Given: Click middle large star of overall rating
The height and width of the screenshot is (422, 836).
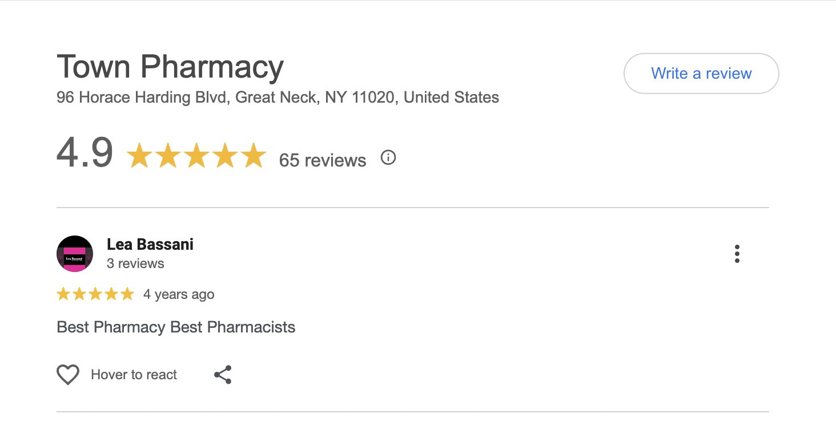Looking at the screenshot, I should point(196,156).
